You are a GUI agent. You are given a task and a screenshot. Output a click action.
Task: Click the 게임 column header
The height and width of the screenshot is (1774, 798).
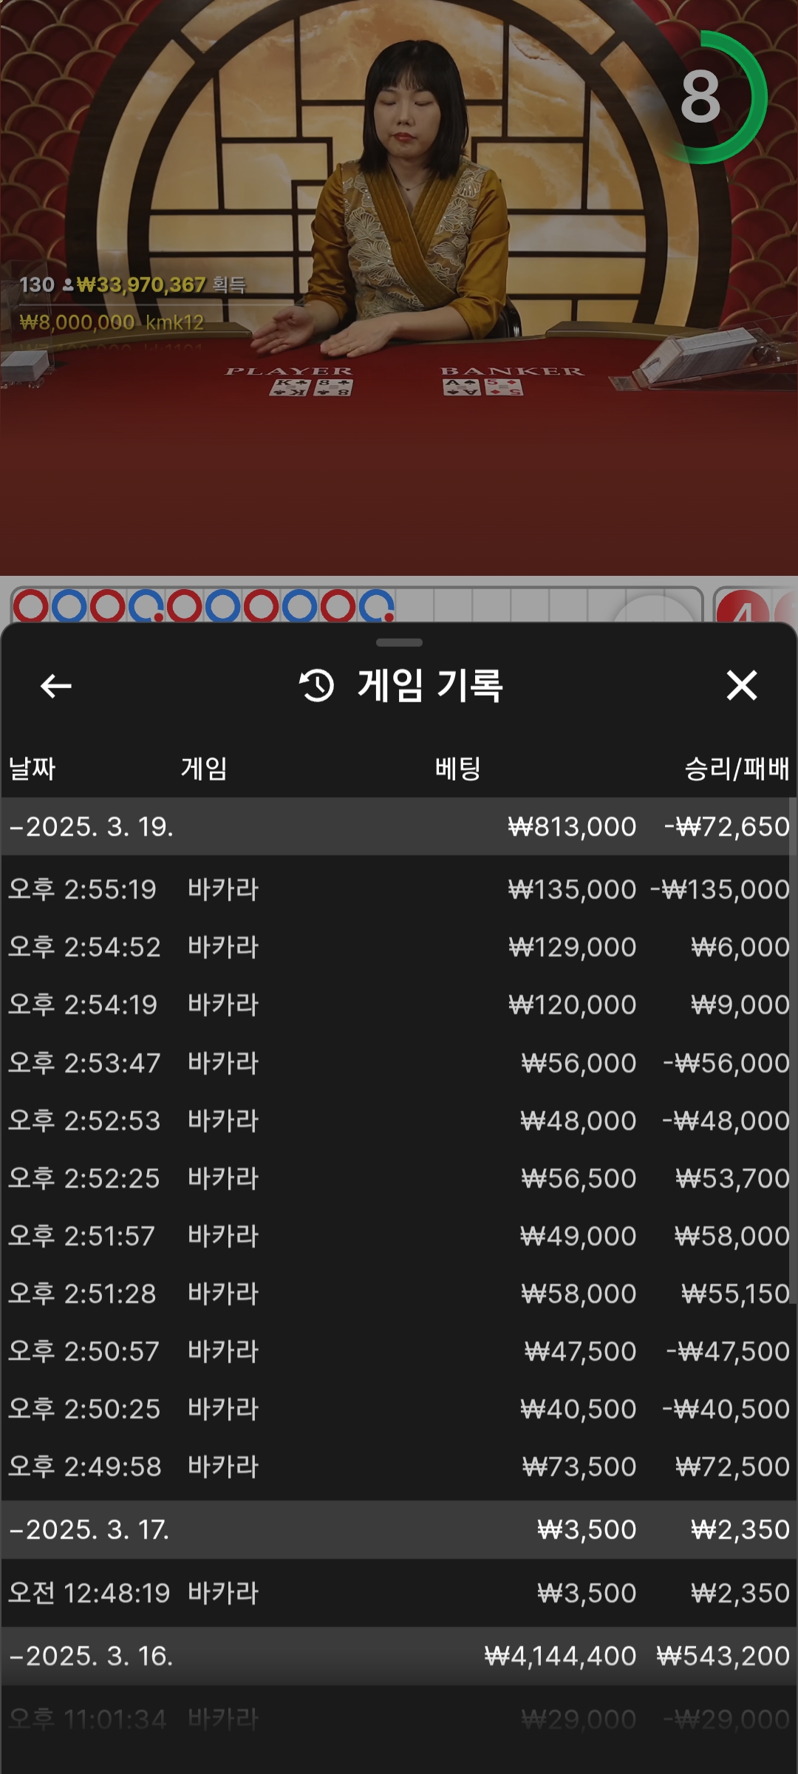click(204, 769)
